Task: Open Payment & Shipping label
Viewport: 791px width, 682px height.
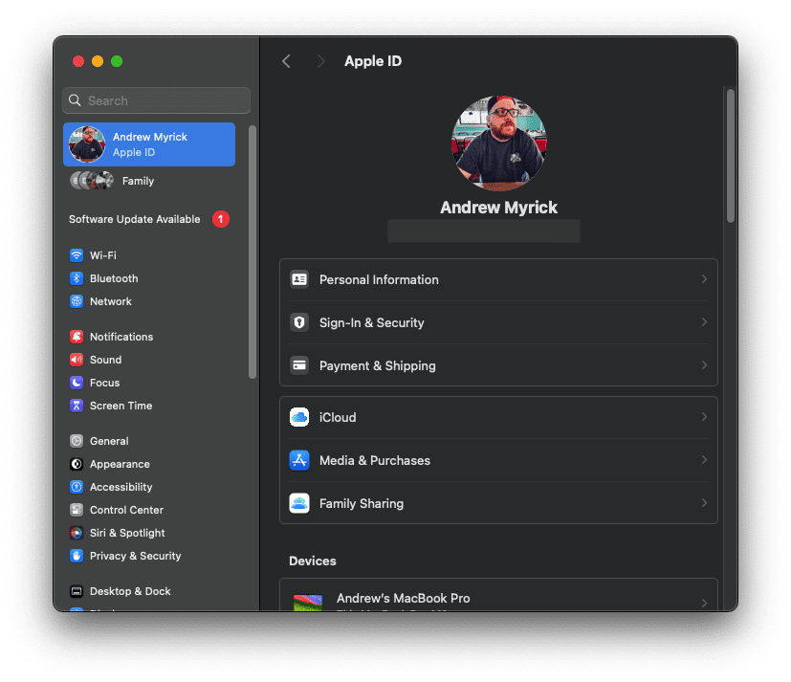Action: [378, 365]
